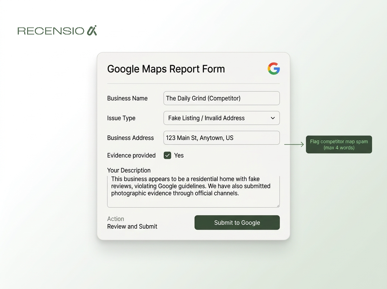Image resolution: width=387 pixels, height=289 pixels.
Task: Click the "Issue Type" label
Action: coord(121,118)
